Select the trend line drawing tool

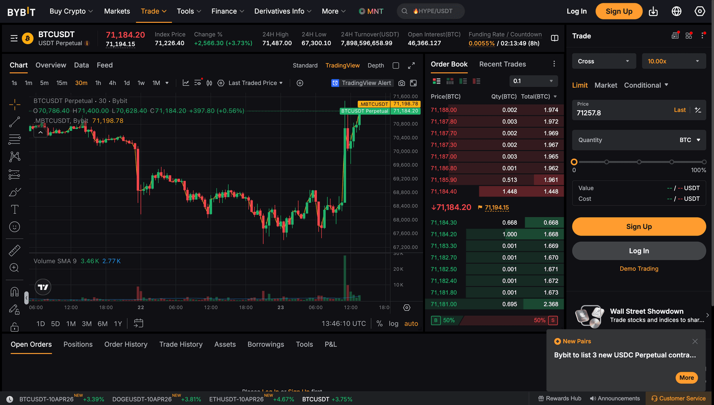point(14,122)
